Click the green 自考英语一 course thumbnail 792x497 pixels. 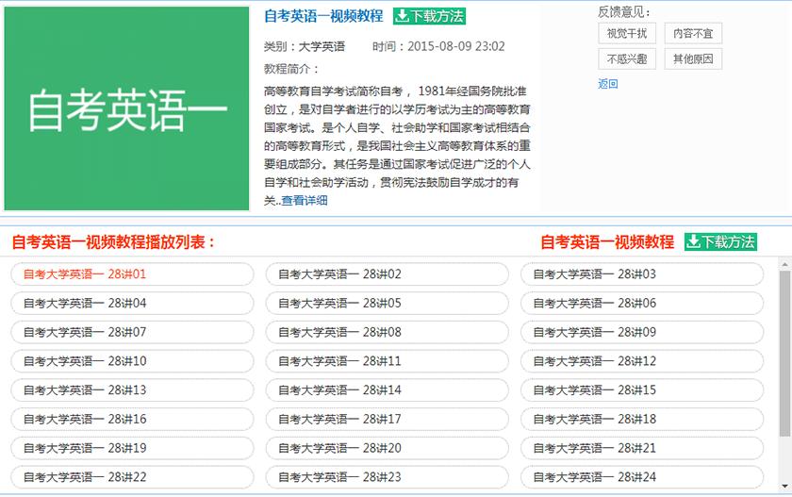click(126, 108)
